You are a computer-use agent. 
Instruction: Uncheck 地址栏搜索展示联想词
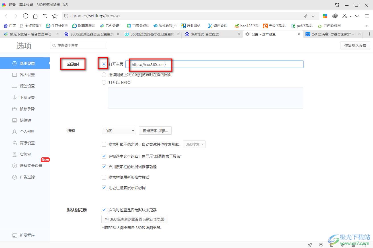(x=104, y=188)
